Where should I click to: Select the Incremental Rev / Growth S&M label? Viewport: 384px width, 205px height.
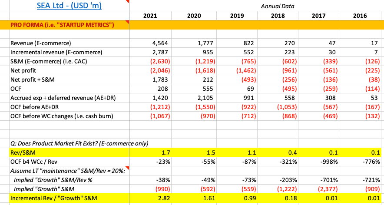click(53, 198)
